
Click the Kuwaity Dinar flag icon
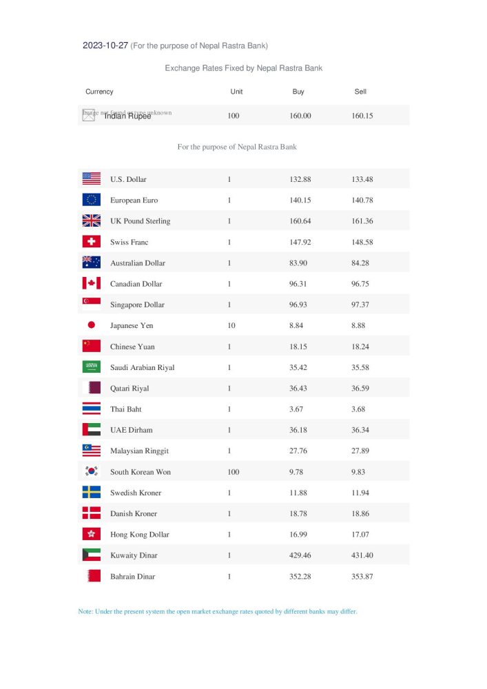coord(91,555)
